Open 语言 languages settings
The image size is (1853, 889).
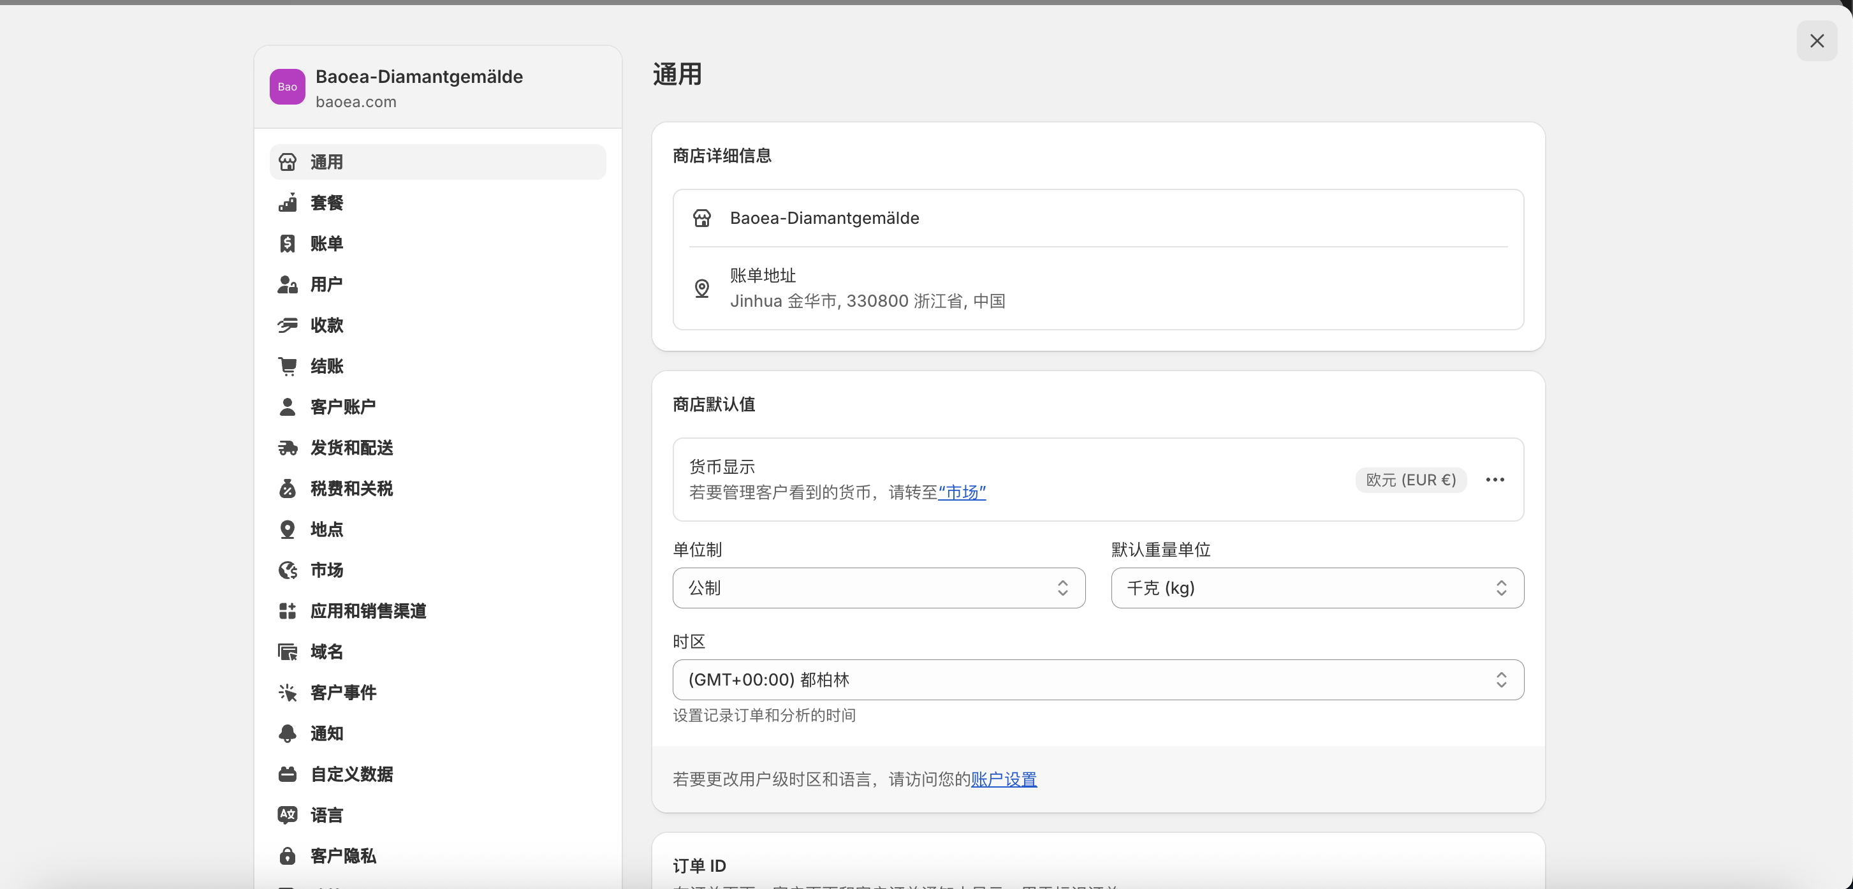click(437, 815)
